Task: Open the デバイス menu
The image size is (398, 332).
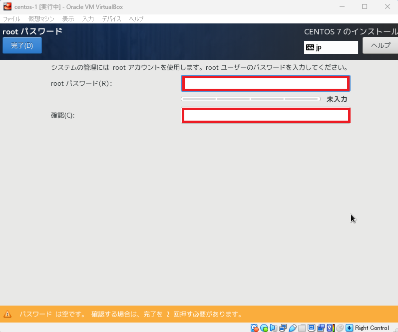Action: (111, 19)
